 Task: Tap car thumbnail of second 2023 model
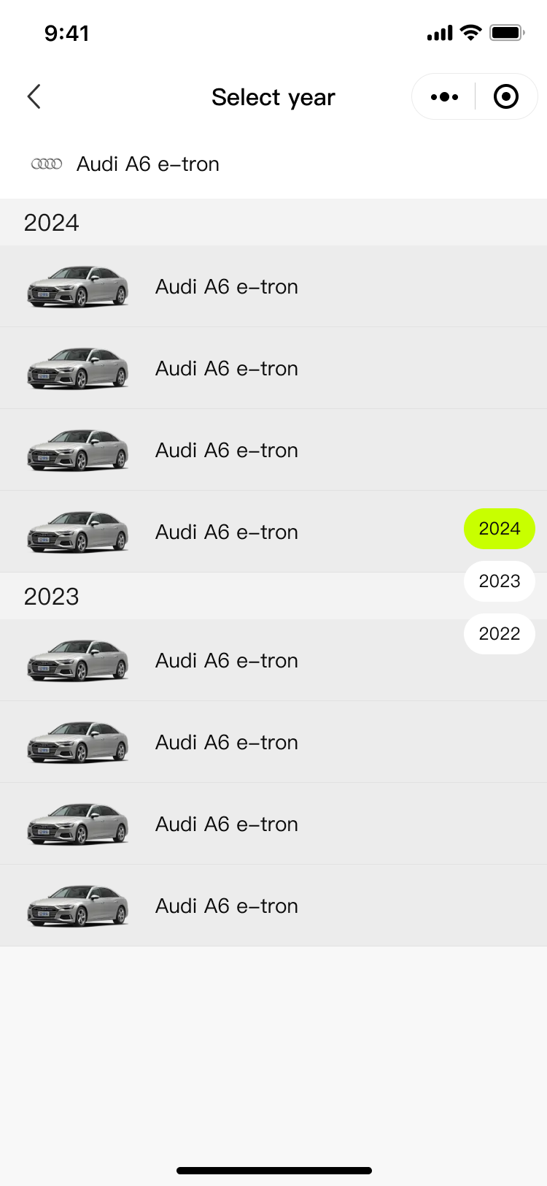tap(77, 742)
